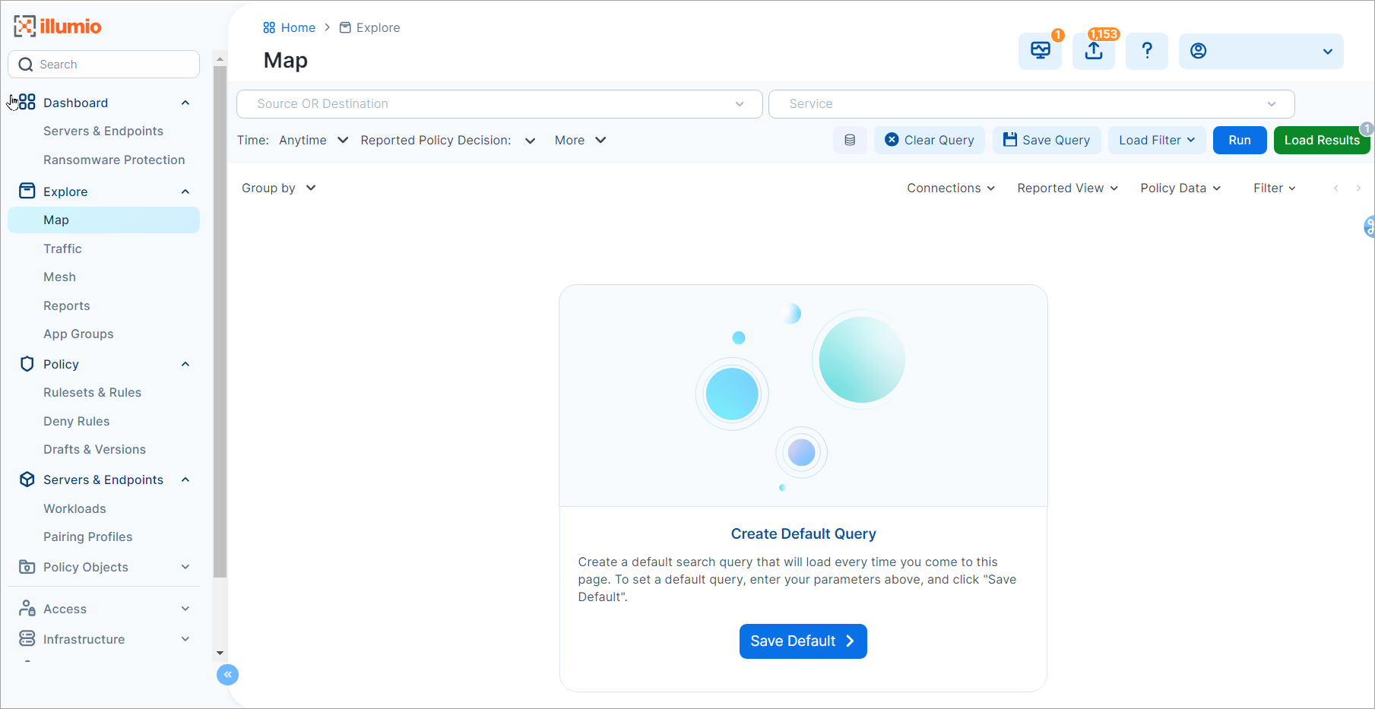
Task: Open Ransomware Protection from the sidebar
Action: coord(114,160)
